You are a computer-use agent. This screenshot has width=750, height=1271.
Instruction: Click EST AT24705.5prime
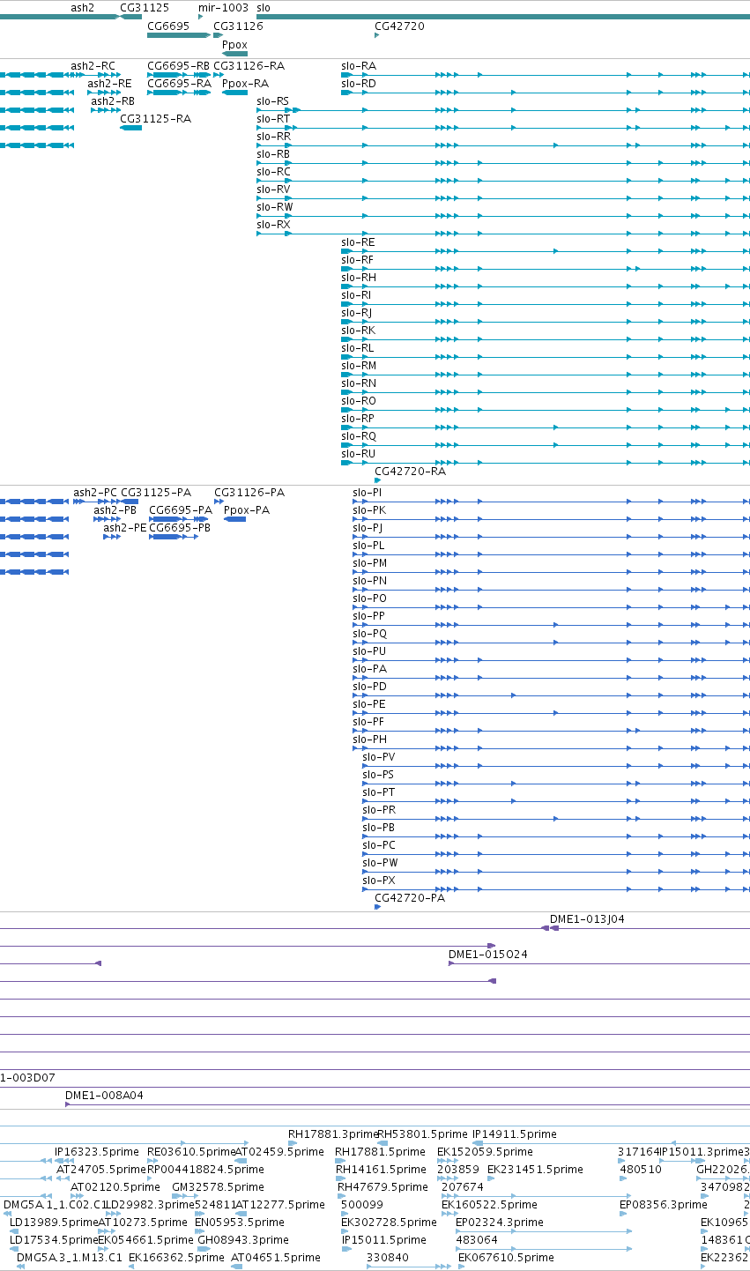(101, 1170)
